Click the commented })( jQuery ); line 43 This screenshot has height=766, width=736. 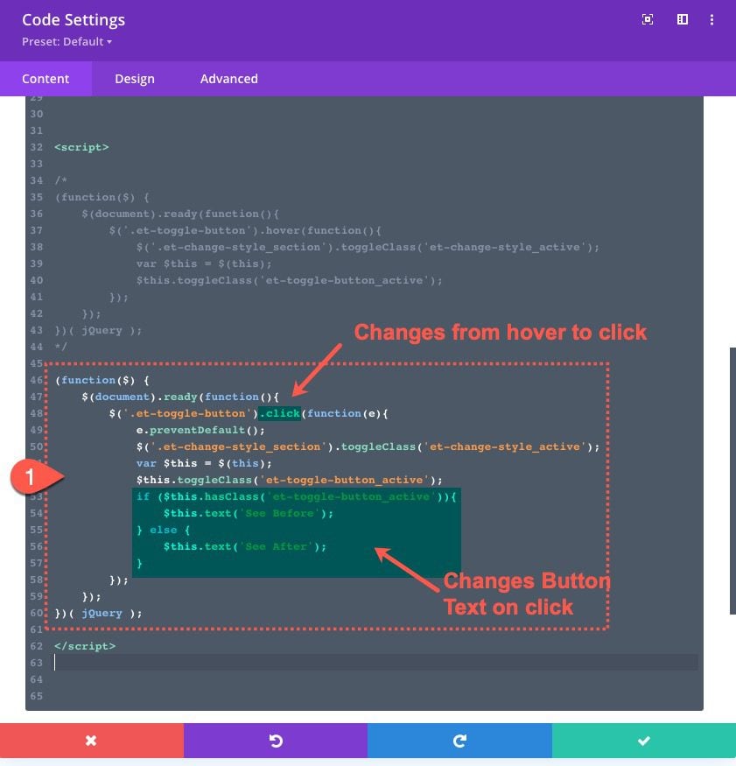[x=98, y=330]
